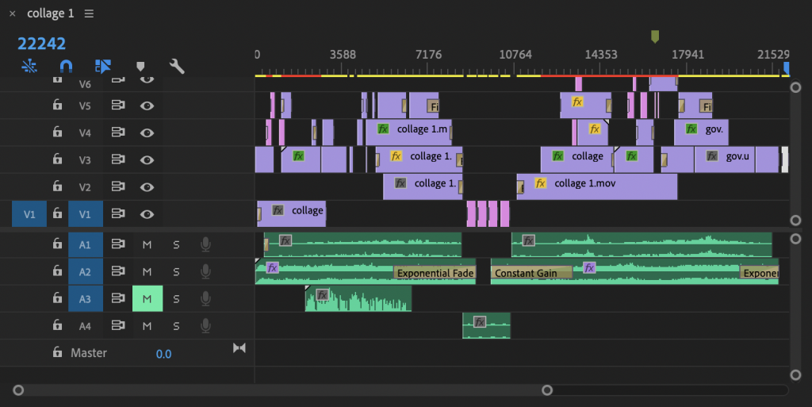Viewport: 812px width, 407px height.
Task: Select the collage clip on V1
Action: tap(292, 214)
